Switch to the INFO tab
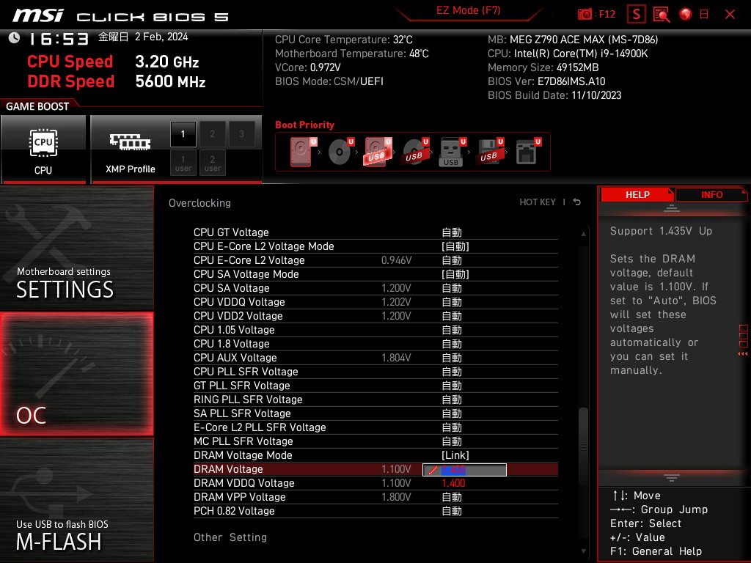The image size is (751, 563). point(711,195)
